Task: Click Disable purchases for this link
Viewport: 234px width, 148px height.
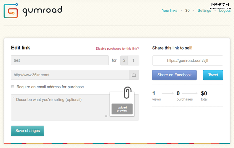Action: coord(117,49)
